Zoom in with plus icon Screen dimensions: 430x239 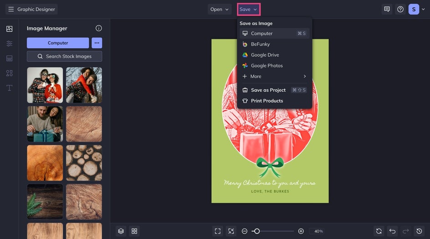[301, 231]
